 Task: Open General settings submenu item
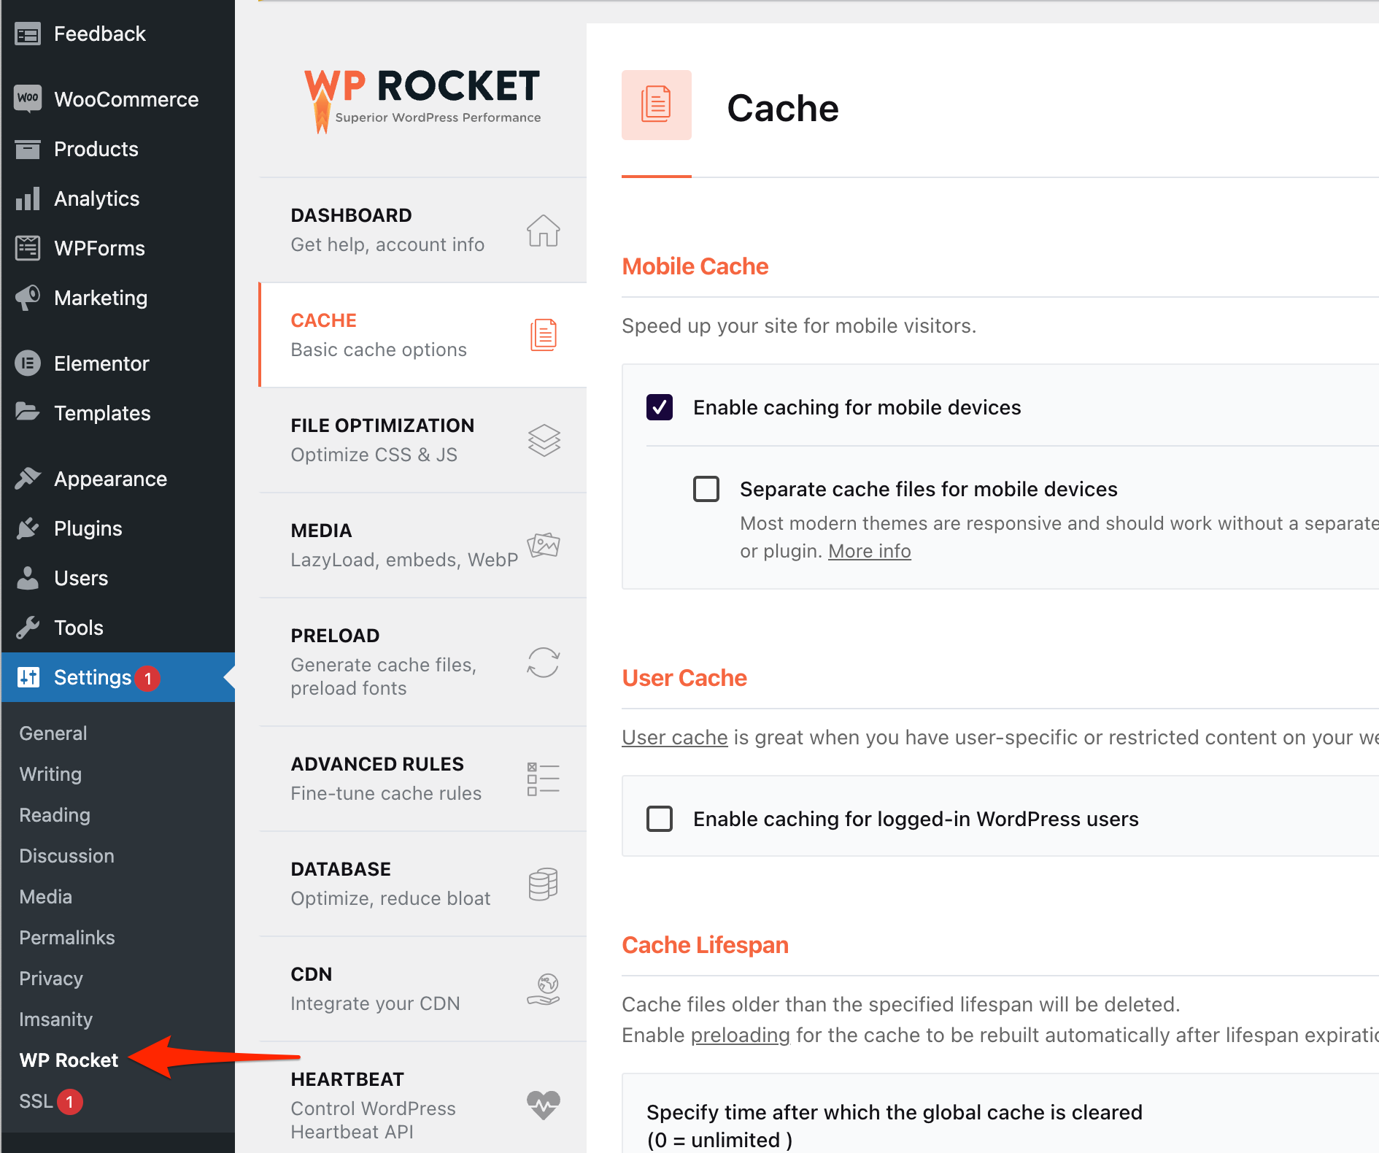[x=53, y=733]
